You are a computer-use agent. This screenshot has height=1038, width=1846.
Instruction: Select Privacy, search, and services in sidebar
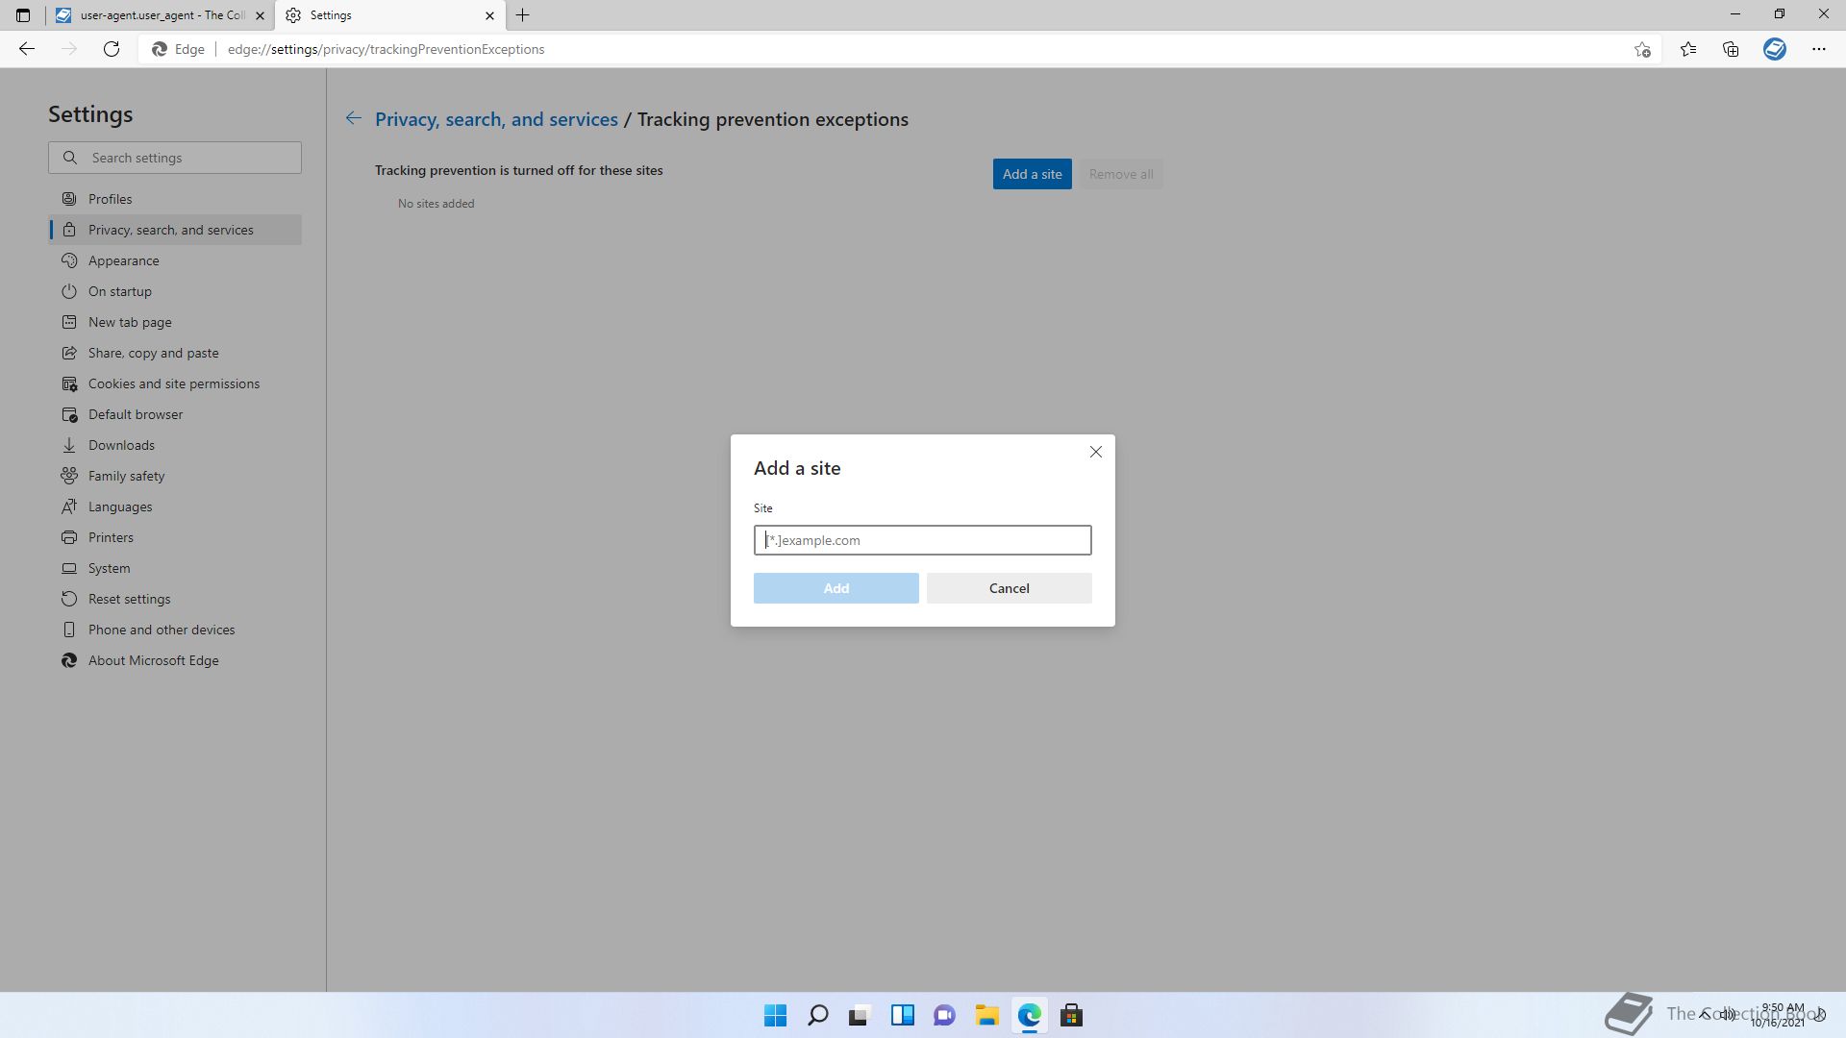175,230
